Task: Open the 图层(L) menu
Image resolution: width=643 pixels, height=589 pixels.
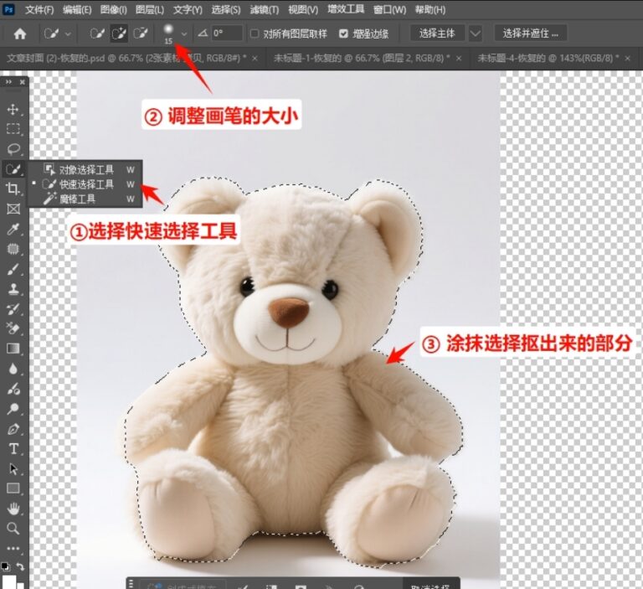Action: [150, 9]
